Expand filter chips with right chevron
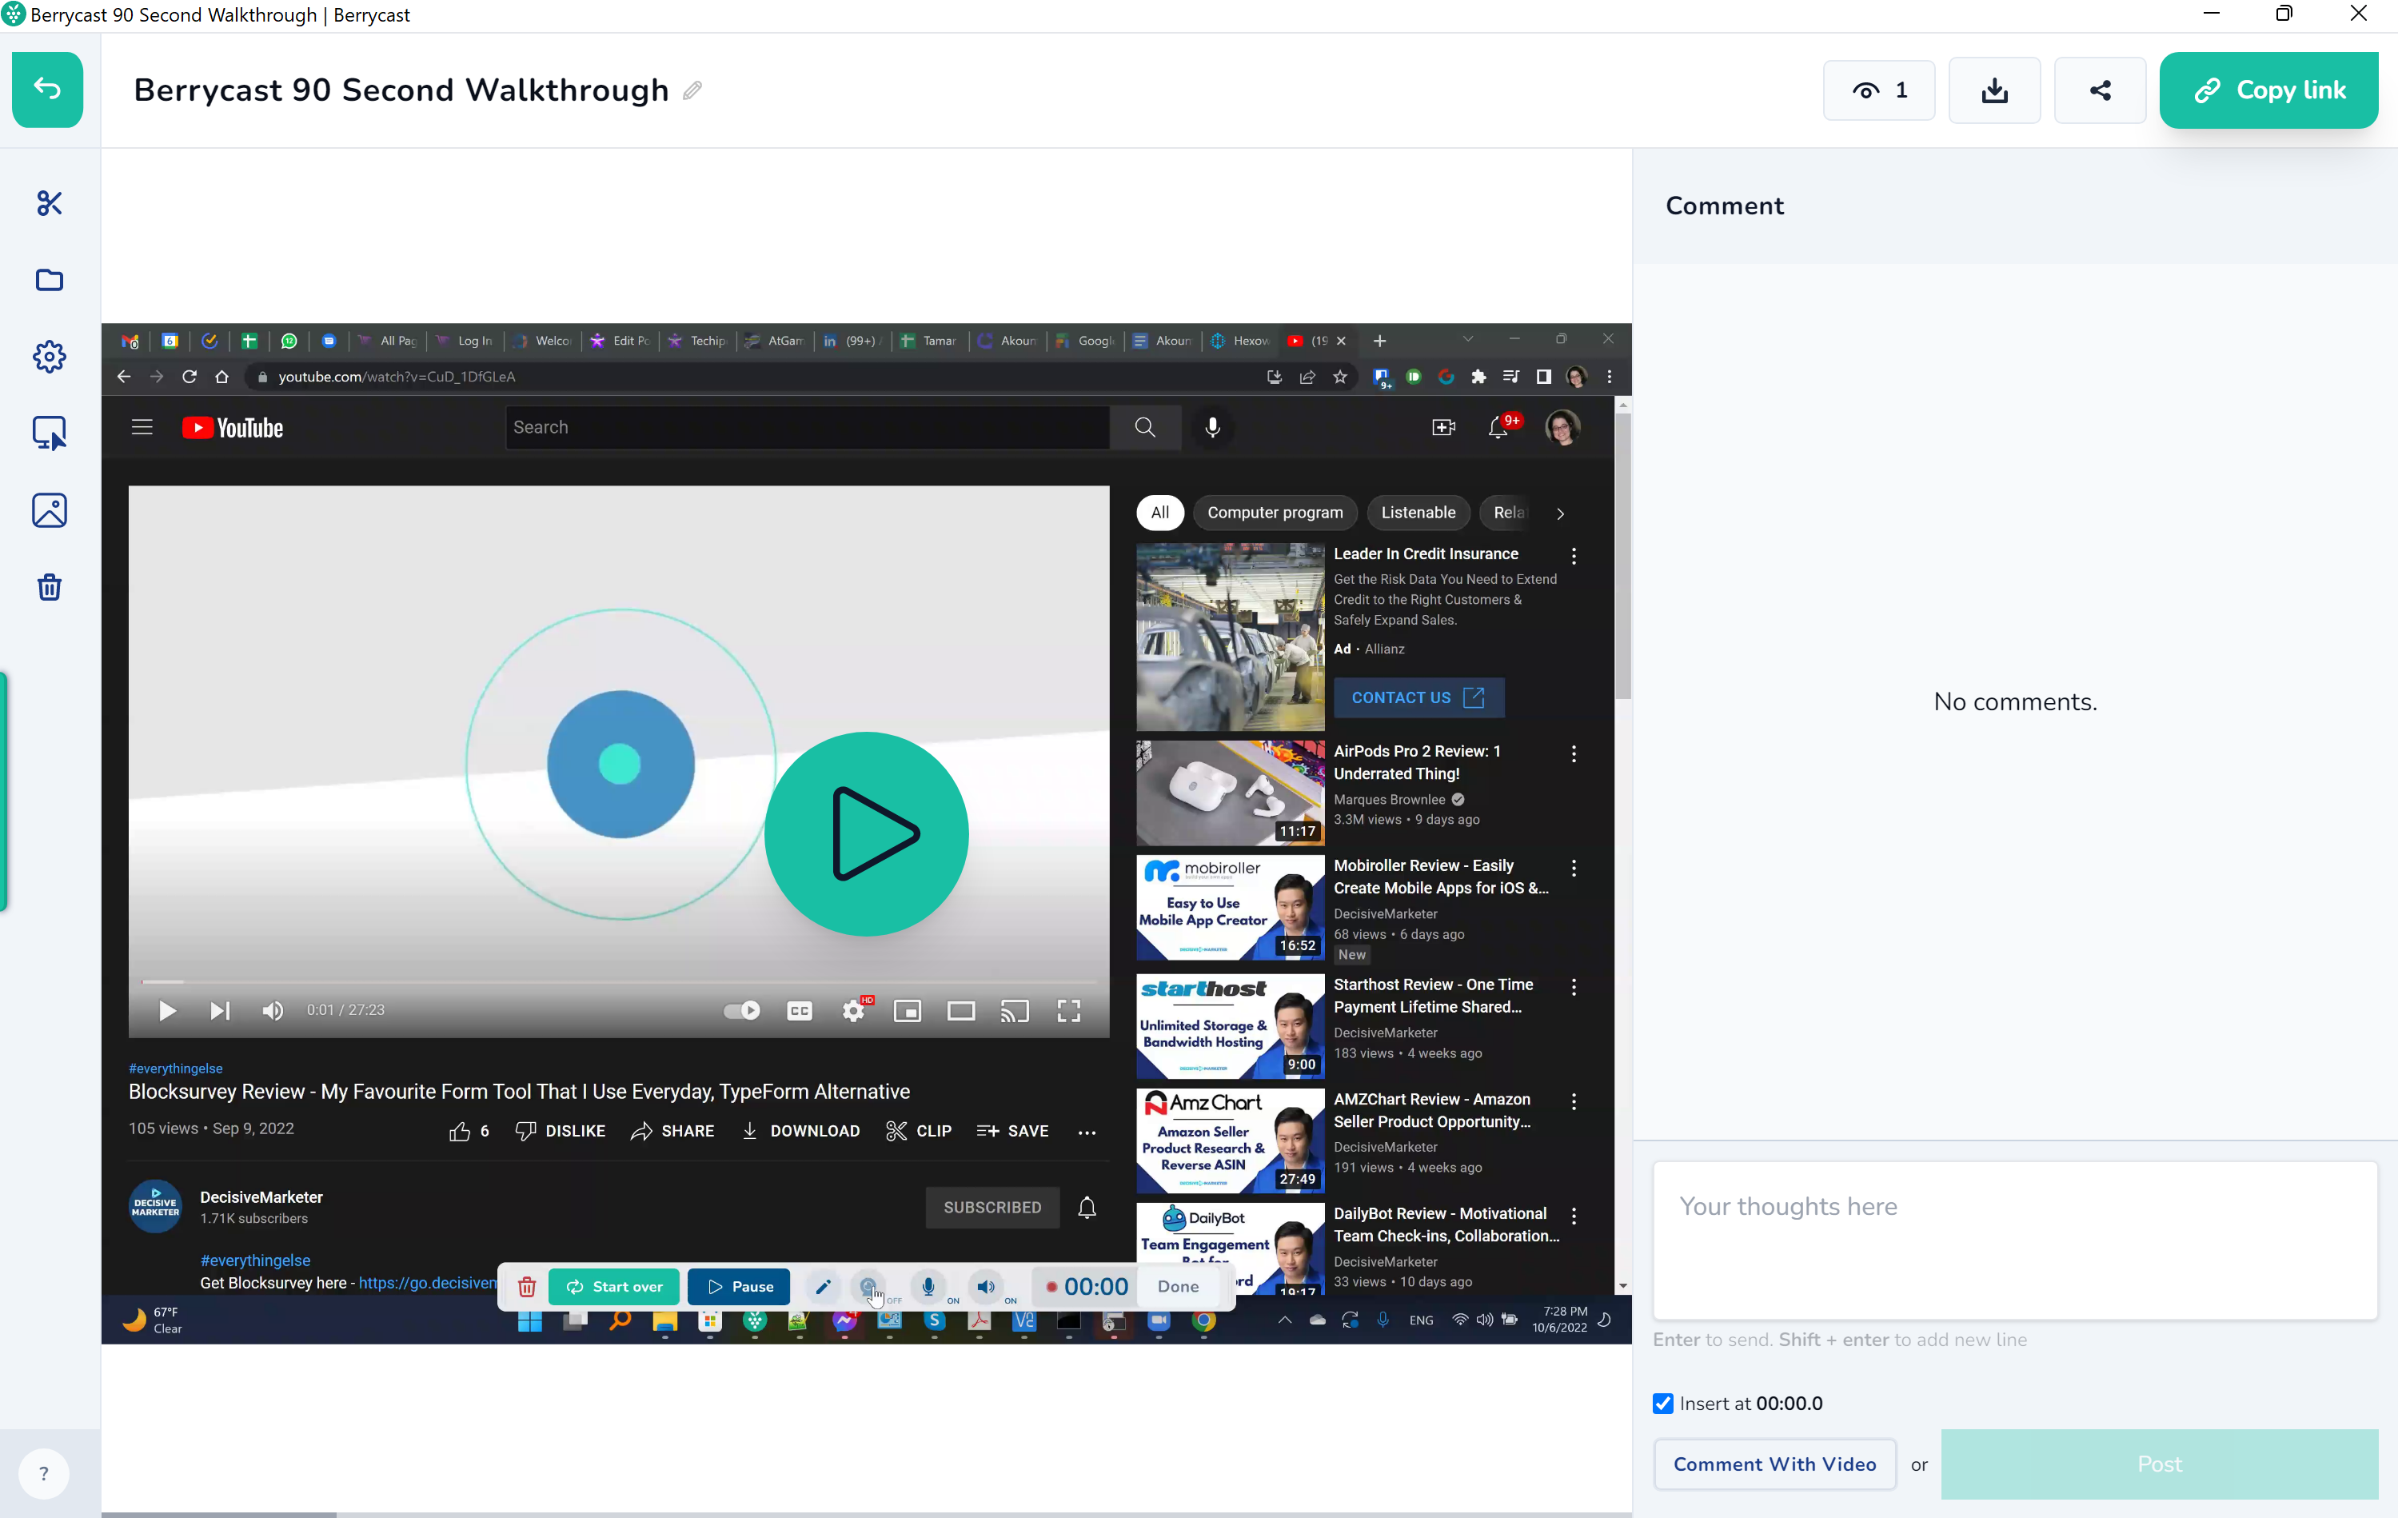 pos(1561,514)
